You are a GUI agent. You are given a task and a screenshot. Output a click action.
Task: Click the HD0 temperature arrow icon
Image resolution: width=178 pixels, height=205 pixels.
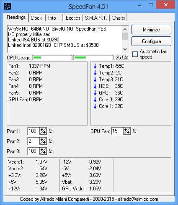pyautogui.click(x=95, y=86)
